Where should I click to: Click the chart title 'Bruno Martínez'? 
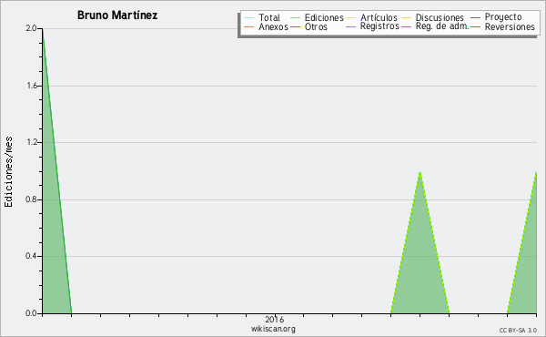(117, 15)
